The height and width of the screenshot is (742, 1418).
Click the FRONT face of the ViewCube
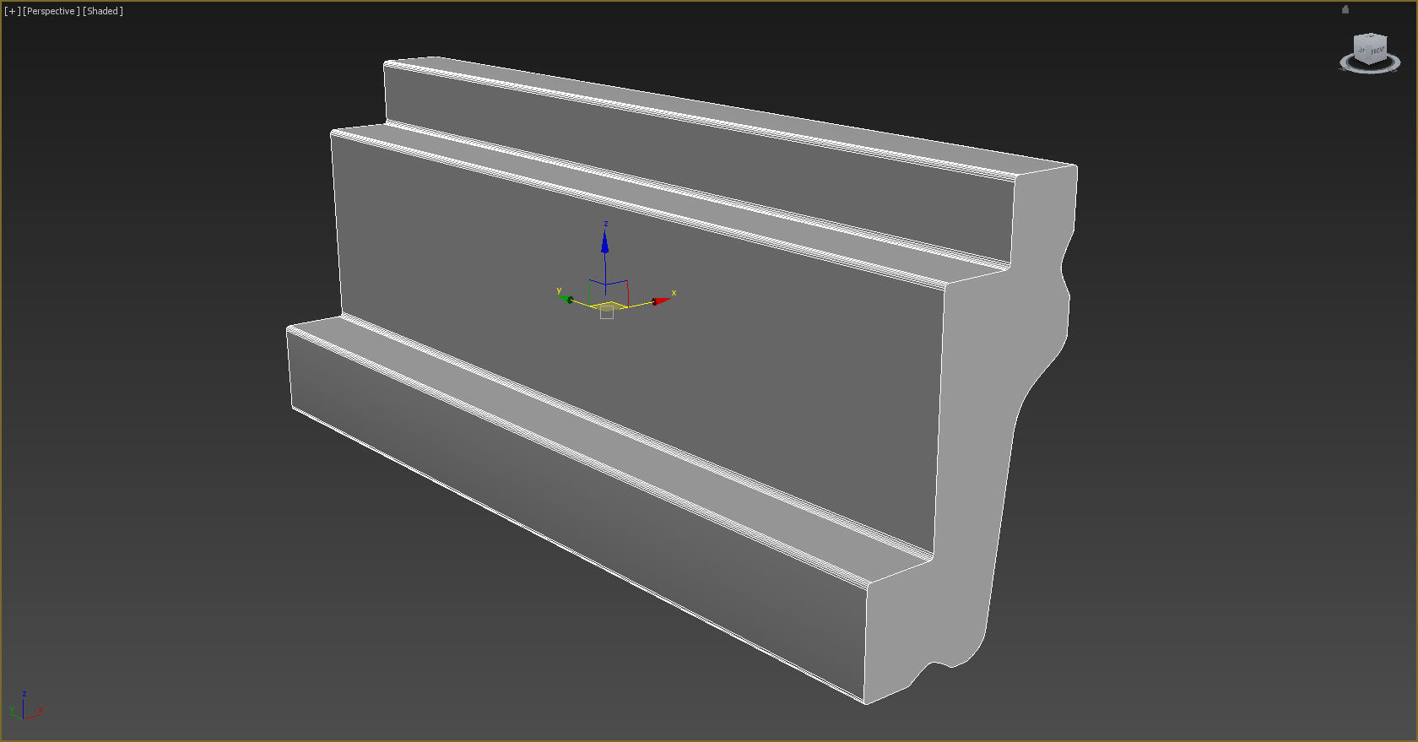[1377, 51]
